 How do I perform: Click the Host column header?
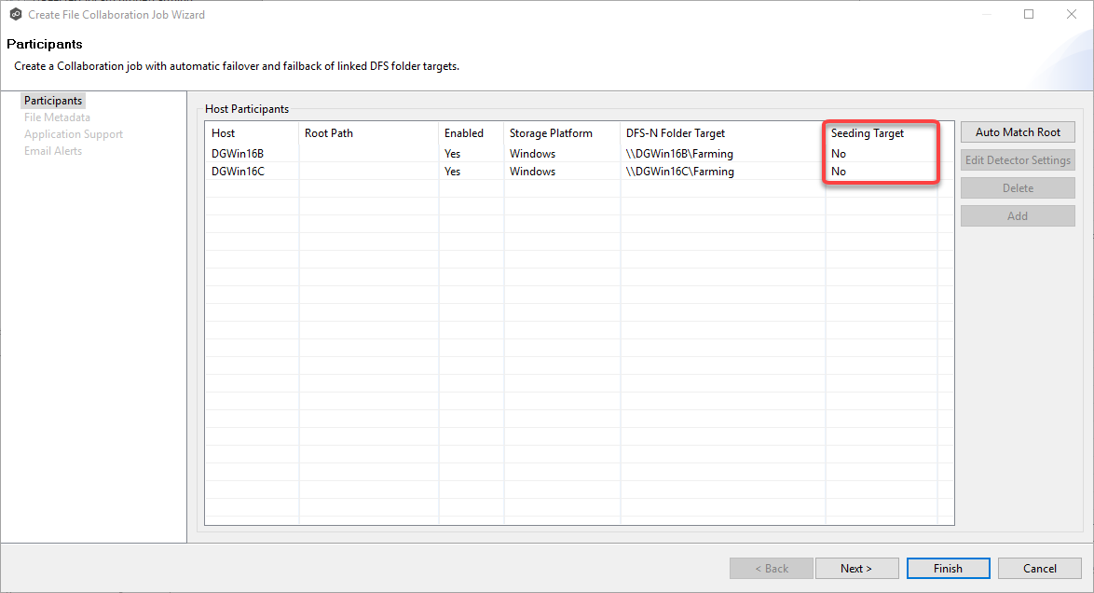[224, 132]
